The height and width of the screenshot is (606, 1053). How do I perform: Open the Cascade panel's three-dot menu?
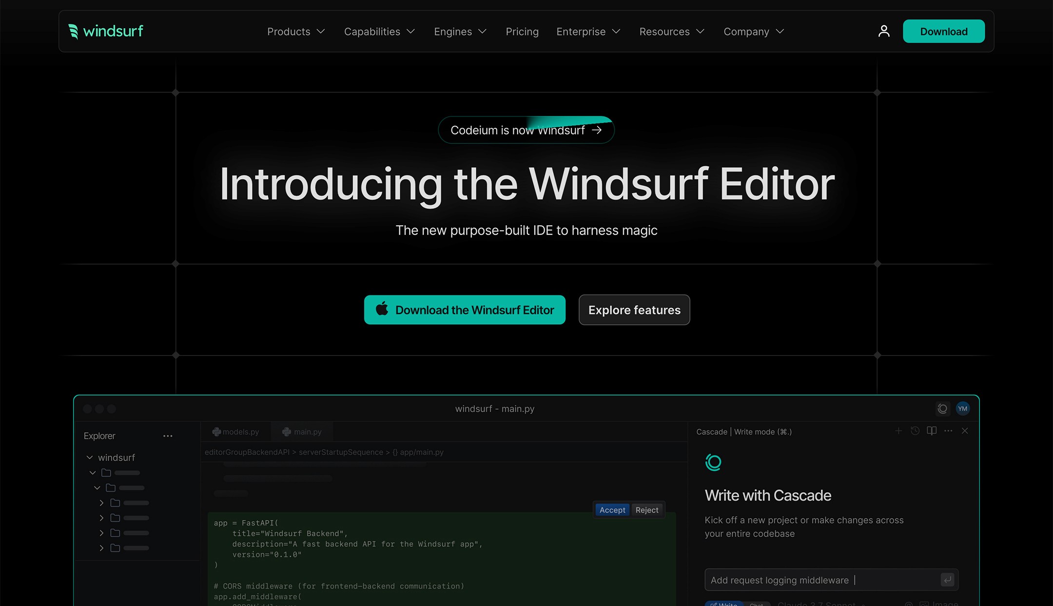click(x=948, y=431)
